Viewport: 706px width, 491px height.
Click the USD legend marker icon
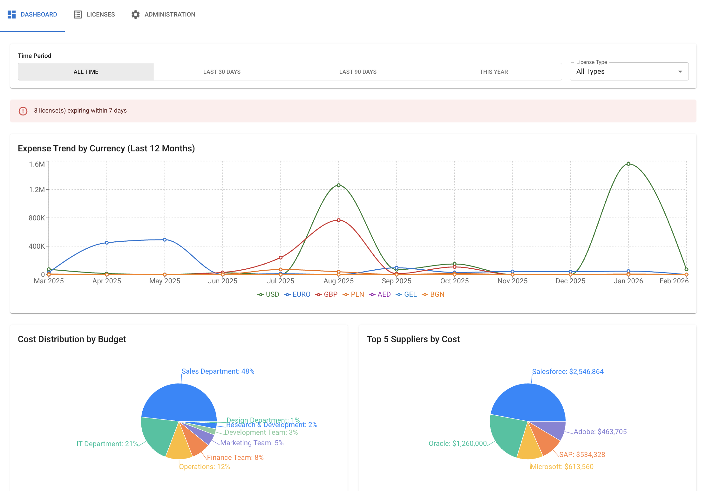click(x=261, y=295)
